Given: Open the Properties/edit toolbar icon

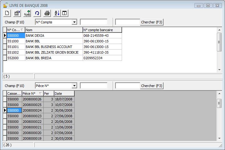Looking at the screenshot, I should 17,13.
